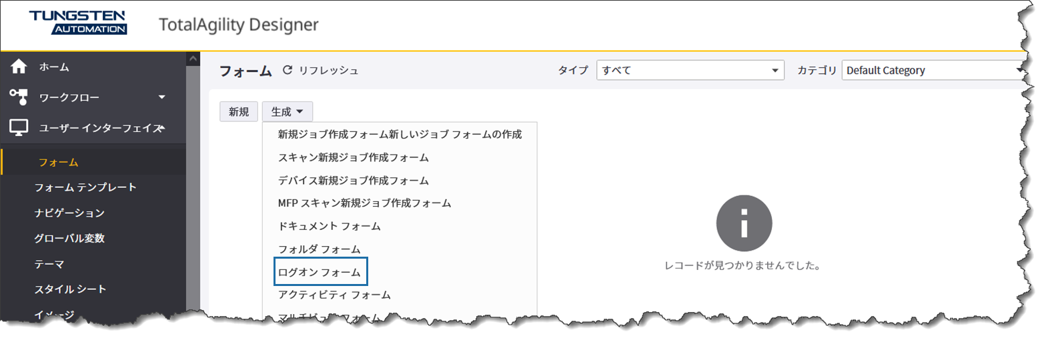Select アクティビティ フォーム menu item
Viewport: 1048px width, 342px height.
point(334,295)
